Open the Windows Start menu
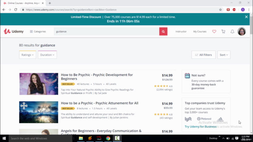This screenshot has width=253, height=142. [4, 138]
